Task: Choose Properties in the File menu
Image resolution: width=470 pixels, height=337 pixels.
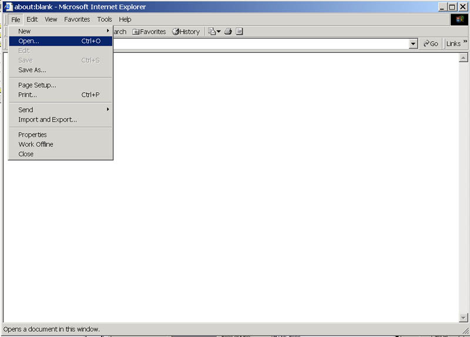Action: pyautogui.click(x=61, y=134)
